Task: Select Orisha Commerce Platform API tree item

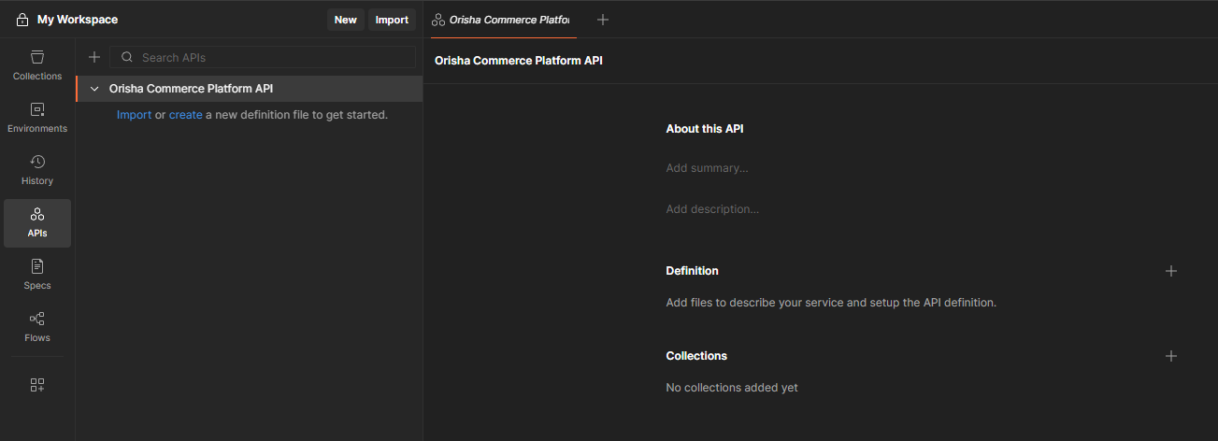Action: click(191, 89)
